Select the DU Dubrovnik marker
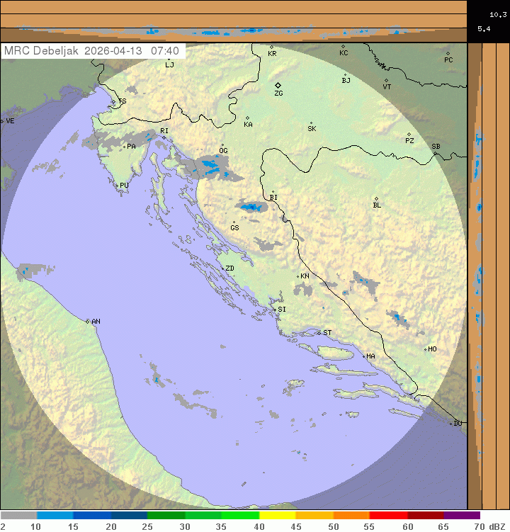Screen dimensions: 510x532 click(x=451, y=424)
